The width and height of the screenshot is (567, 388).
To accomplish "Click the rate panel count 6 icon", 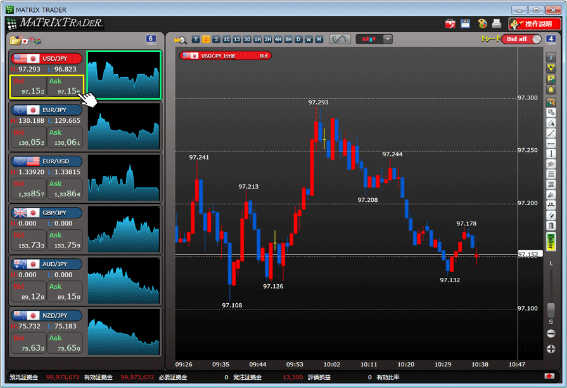I will pyautogui.click(x=151, y=39).
